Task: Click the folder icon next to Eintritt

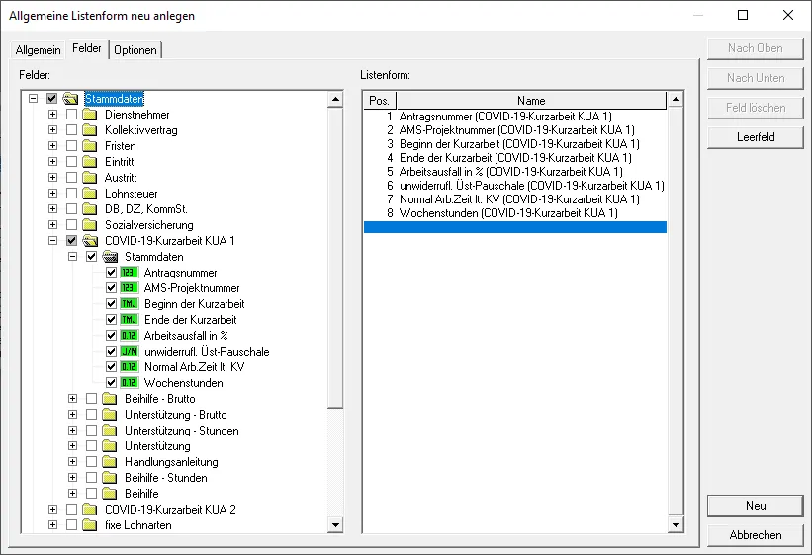Action: (90, 161)
